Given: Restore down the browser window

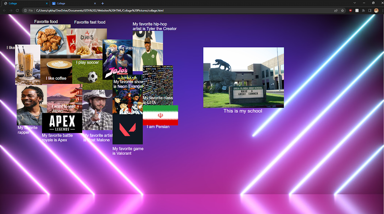Looking at the screenshot, I should coord(373,3).
